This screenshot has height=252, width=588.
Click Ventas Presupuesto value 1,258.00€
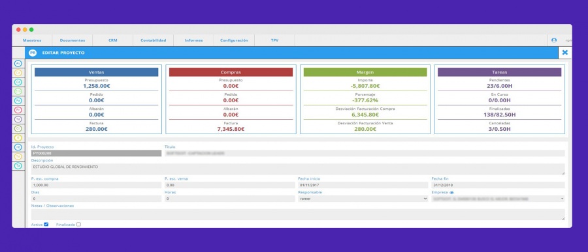97,86
